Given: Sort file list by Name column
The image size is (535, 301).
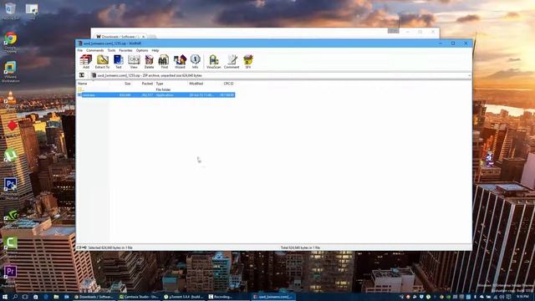Looking at the screenshot, I should coord(82,84).
